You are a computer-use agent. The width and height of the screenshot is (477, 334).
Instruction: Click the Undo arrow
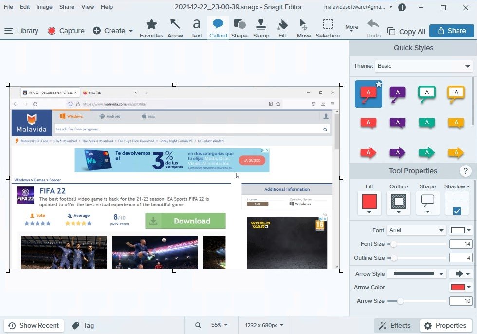point(373,29)
